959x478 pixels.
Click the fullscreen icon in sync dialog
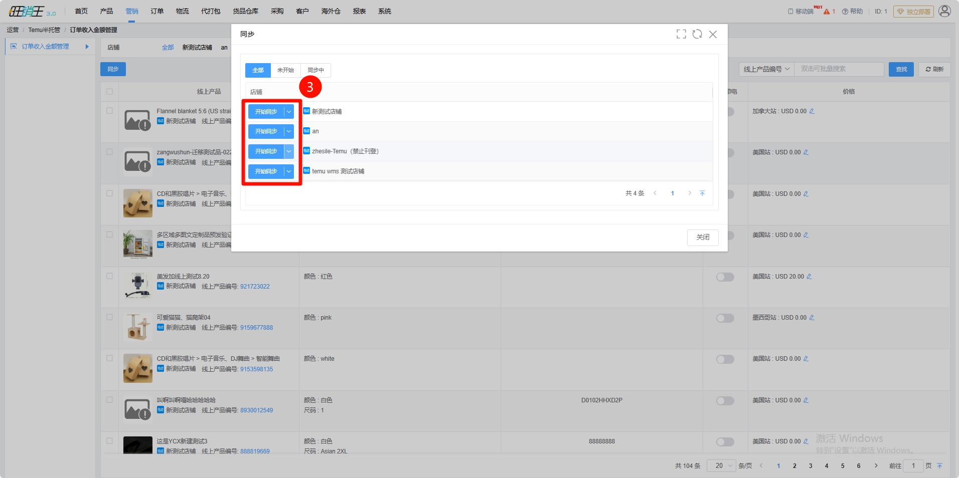point(681,34)
